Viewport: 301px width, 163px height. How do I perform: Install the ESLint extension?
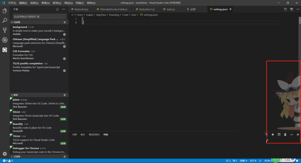coord(63,119)
